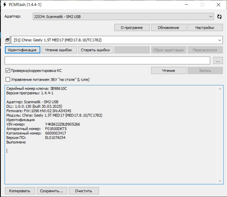
Task: Open Настройки settings
Action: point(205,27)
